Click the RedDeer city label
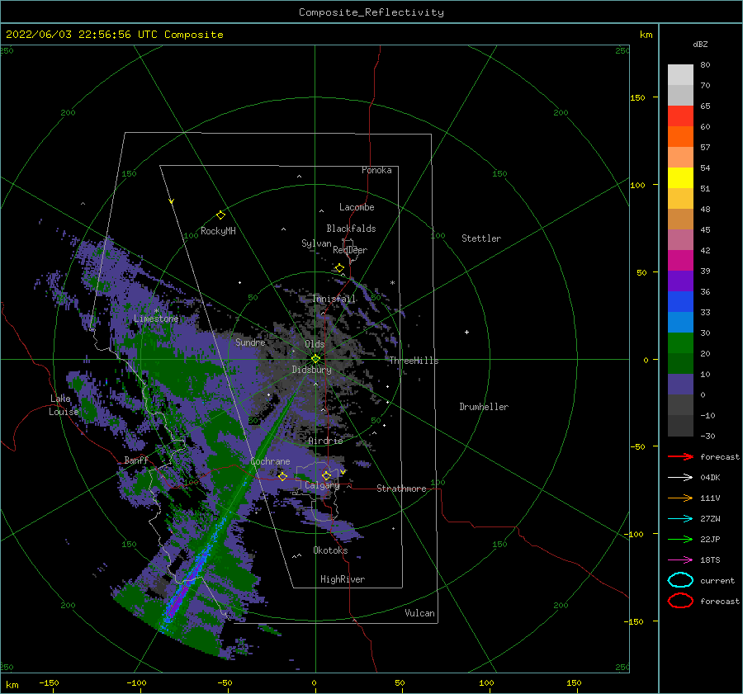 click(x=350, y=250)
